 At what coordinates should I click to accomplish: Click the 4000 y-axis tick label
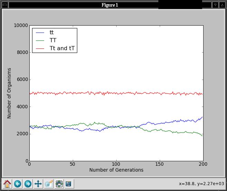point(22,107)
